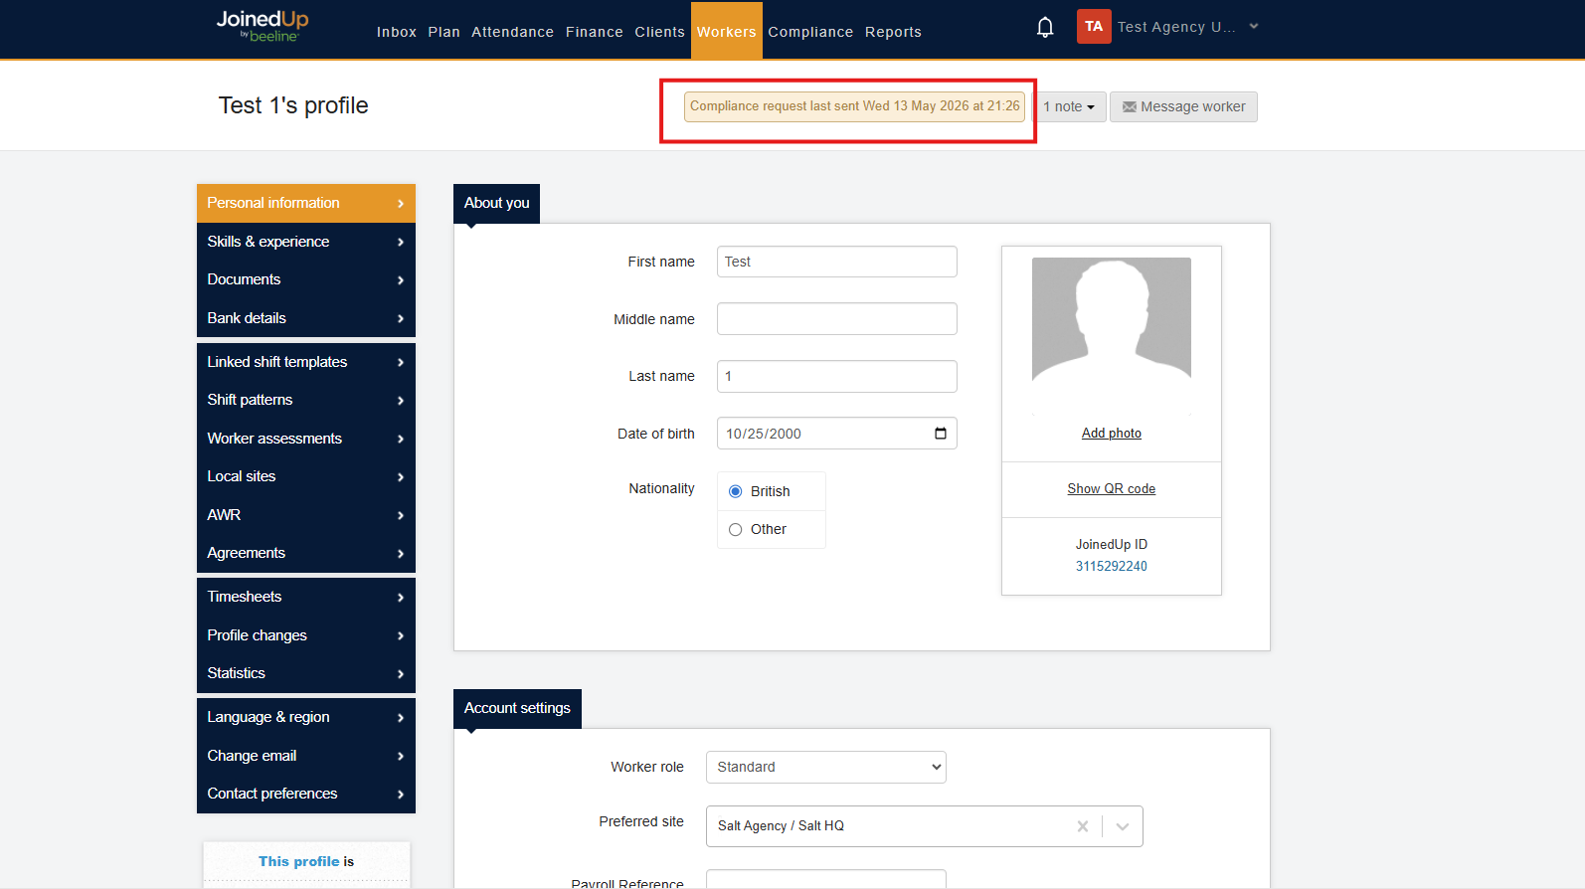The width and height of the screenshot is (1585, 889).
Task: Open Contact preferences
Action: [306, 794]
